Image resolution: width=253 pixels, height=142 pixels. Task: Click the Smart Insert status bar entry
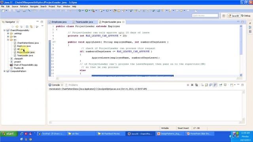(x=183, y=128)
